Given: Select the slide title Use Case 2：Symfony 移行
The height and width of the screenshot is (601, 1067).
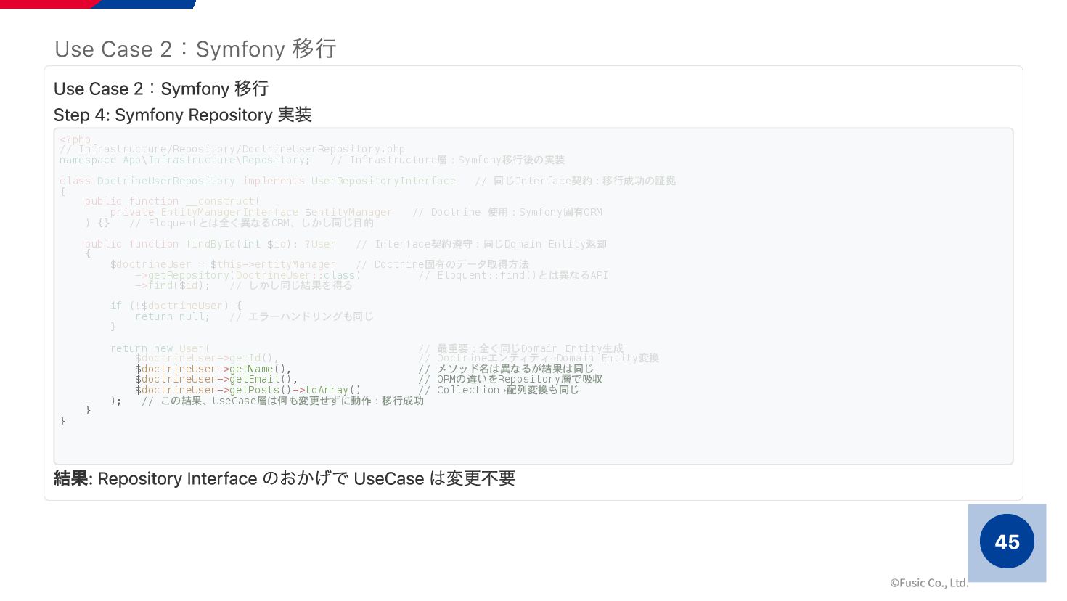Looking at the screenshot, I should (x=195, y=49).
